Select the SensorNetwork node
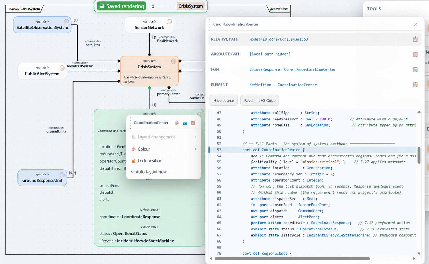The width and height of the screenshot is (429, 264). click(x=149, y=25)
